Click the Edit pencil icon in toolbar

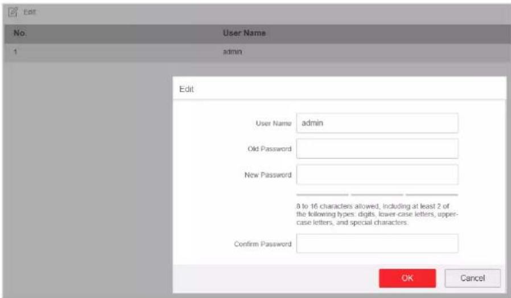[13, 13]
